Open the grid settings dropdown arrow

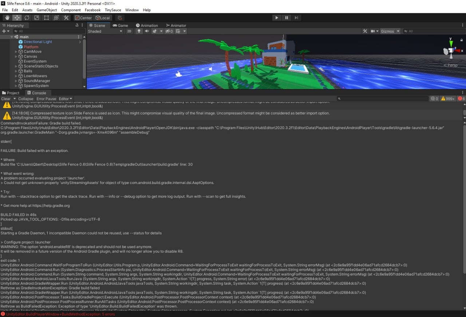185,31
